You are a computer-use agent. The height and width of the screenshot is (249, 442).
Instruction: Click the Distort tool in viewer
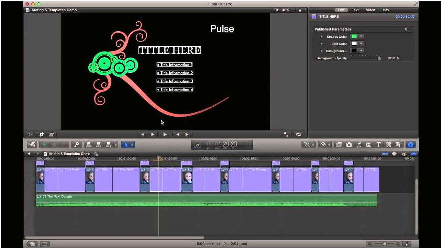point(52,134)
